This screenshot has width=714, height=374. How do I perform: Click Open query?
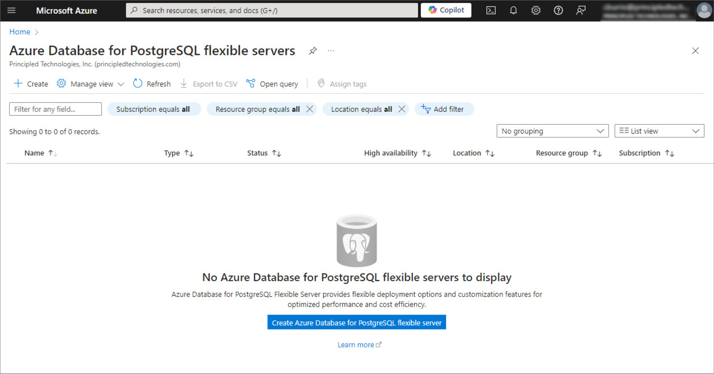pos(272,84)
